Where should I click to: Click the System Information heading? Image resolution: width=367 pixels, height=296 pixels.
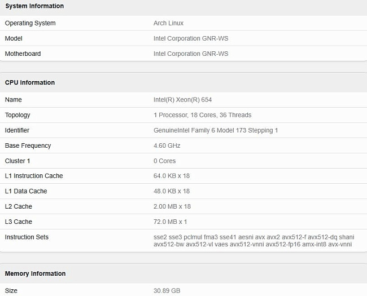tap(34, 6)
